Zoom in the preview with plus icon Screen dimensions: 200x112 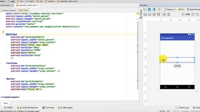click(193, 14)
